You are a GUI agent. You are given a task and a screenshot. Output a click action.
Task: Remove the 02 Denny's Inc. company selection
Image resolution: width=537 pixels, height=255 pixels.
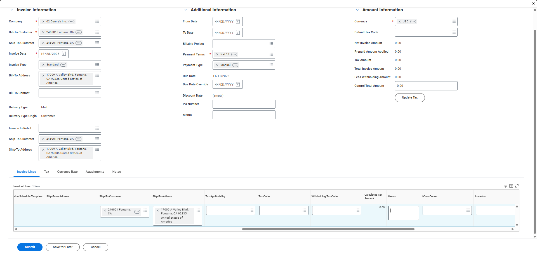pos(43,22)
